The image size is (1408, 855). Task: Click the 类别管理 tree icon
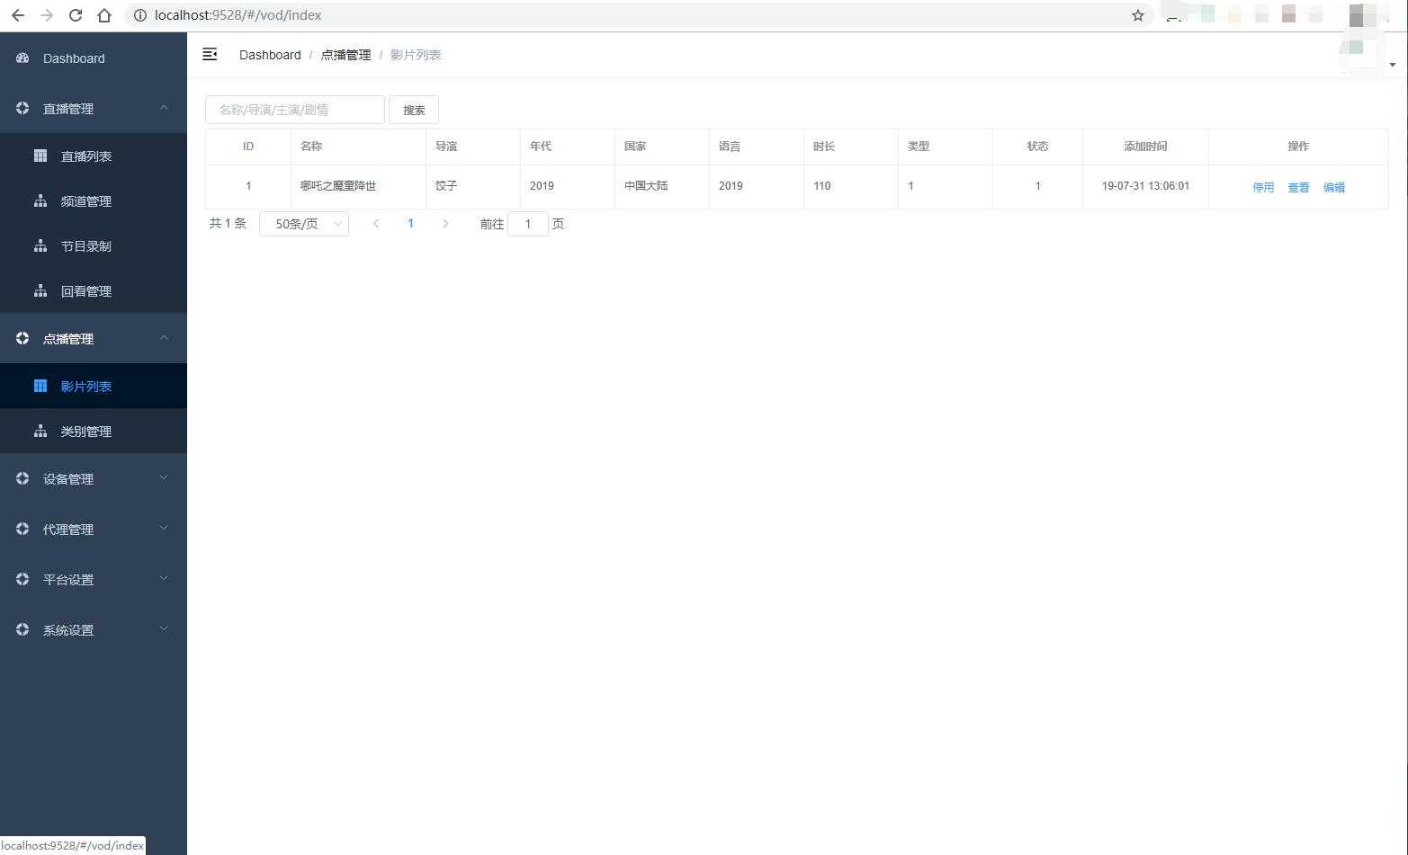click(40, 432)
